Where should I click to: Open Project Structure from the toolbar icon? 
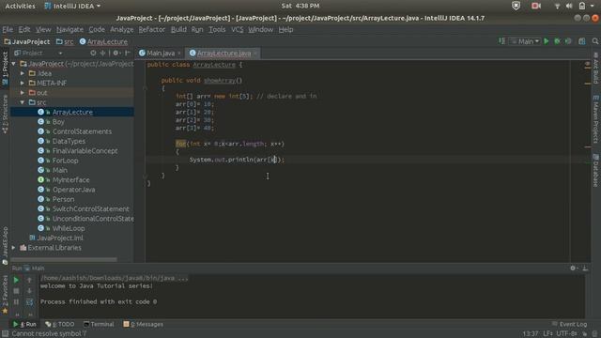pos(582,41)
